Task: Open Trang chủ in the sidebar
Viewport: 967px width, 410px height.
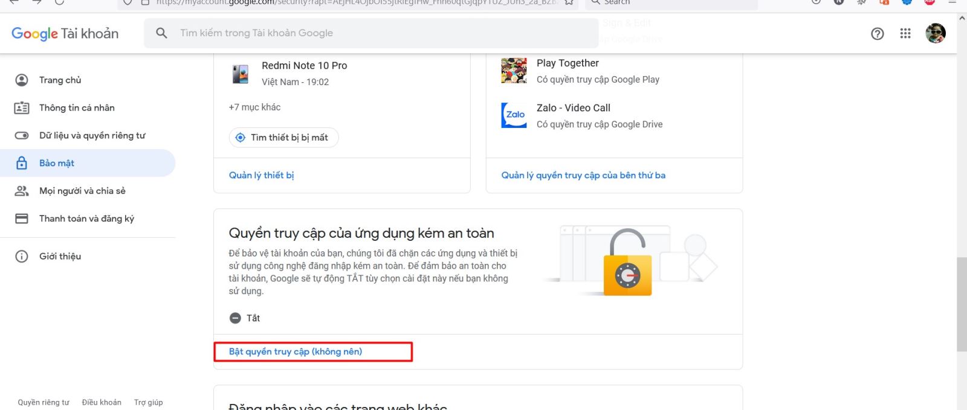Action: coord(60,80)
